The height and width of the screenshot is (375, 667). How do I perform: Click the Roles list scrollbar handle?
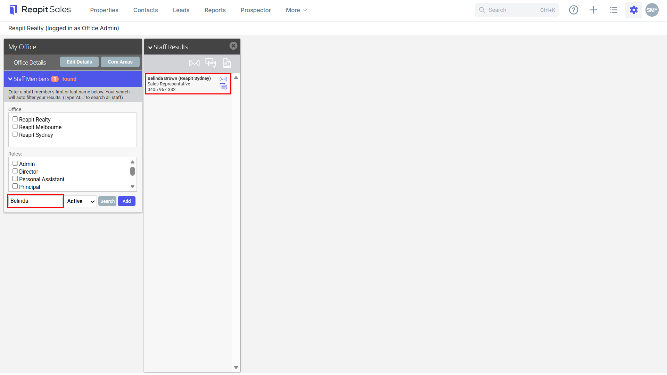[x=132, y=171]
